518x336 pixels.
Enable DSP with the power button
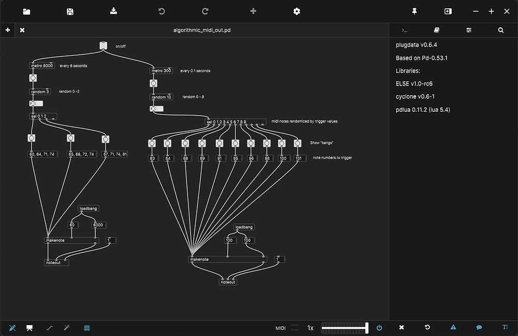click(x=380, y=327)
